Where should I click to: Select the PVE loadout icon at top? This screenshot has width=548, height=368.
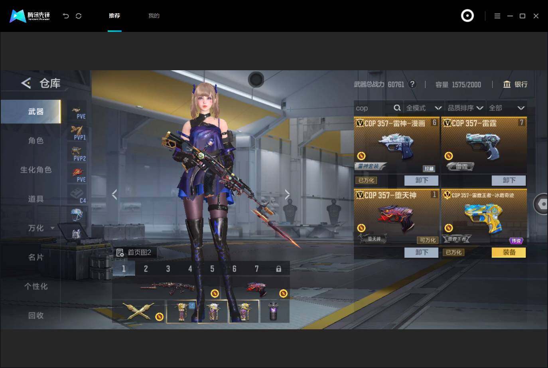pos(77,112)
